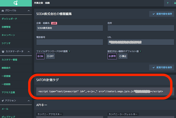This screenshot has width=176, height=118.
Task: Click the APIキー heading
Action: [42, 105]
